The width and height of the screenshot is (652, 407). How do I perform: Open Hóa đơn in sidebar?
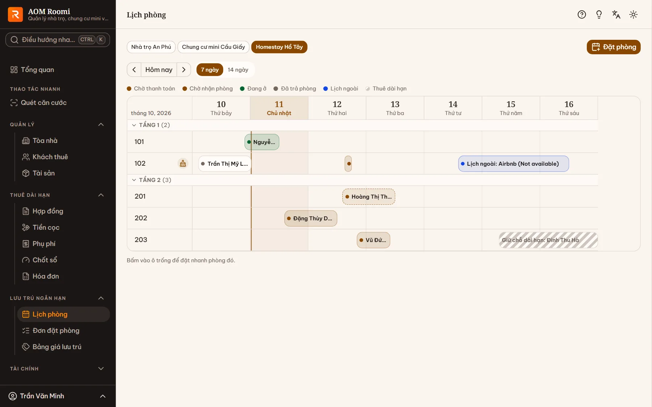coord(64,276)
